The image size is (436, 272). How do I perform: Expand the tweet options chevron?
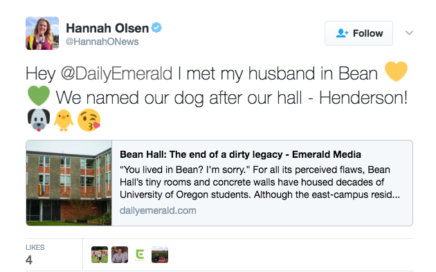[409, 33]
